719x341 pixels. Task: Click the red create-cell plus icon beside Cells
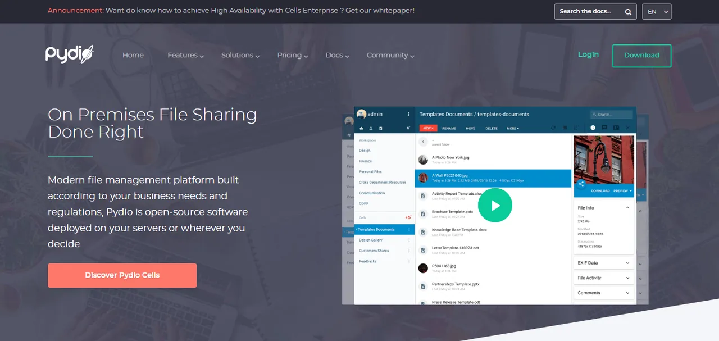(x=408, y=217)
